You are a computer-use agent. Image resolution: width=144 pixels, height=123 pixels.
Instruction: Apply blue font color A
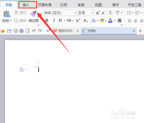pos(110,20)
